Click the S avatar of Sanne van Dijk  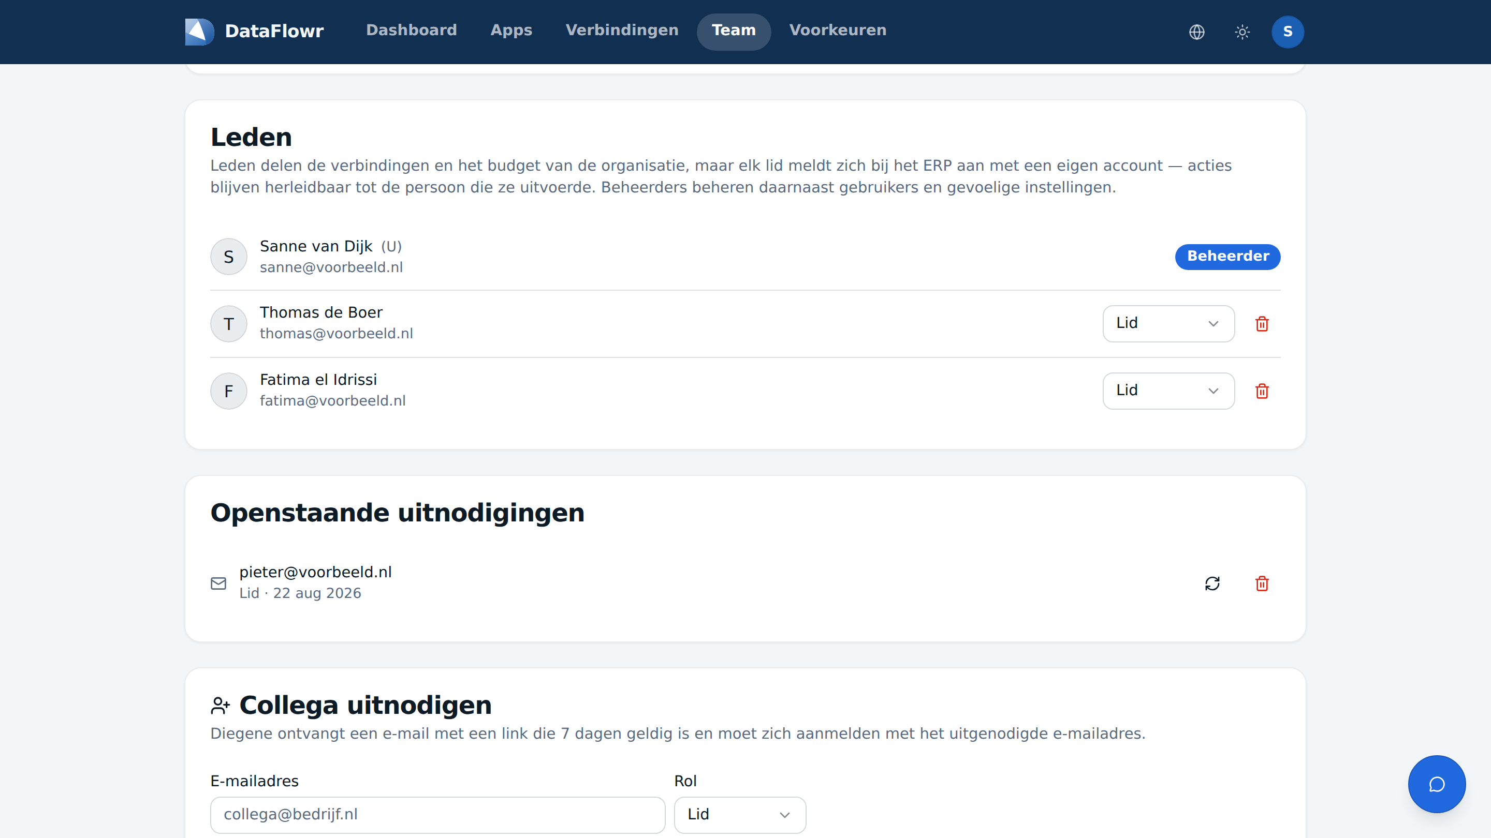tap(229, 257)
